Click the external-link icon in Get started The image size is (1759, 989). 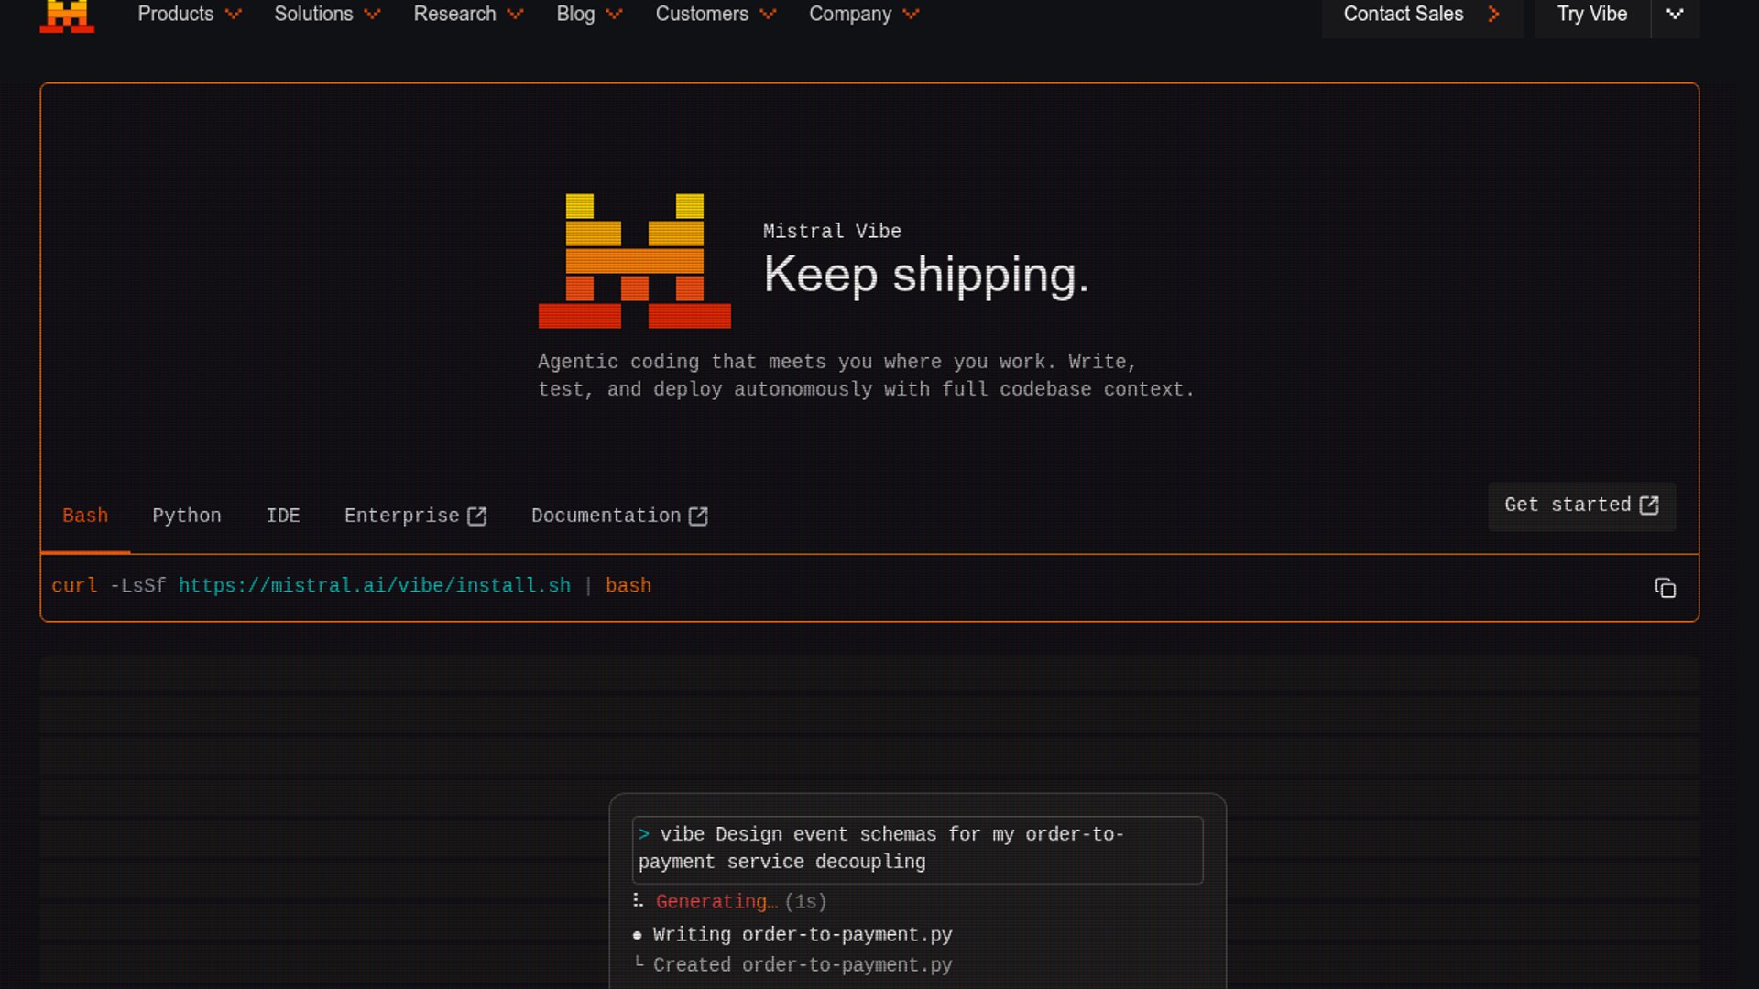point(1649,505)
